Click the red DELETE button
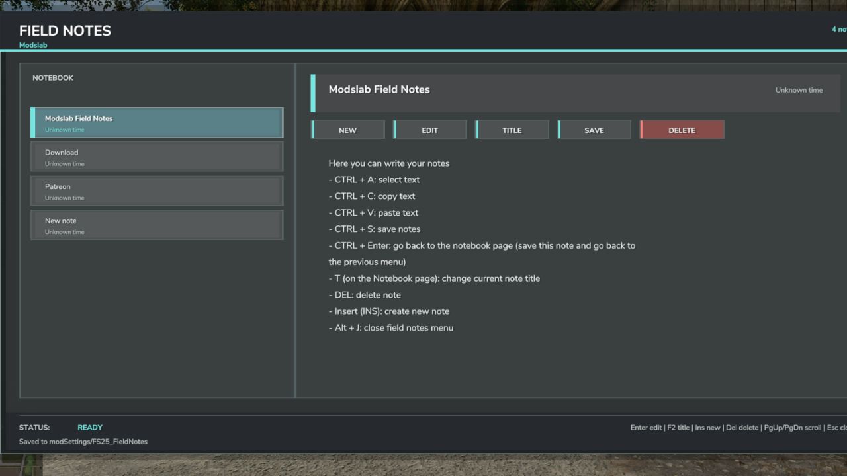Screen dimensions: 847x476 pos(682,130)
